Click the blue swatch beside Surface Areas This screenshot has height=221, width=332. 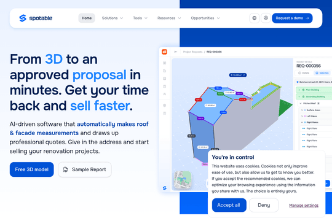(x=305, y=110)
